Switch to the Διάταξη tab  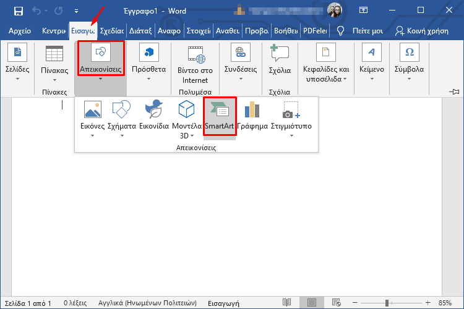(140, 31)
